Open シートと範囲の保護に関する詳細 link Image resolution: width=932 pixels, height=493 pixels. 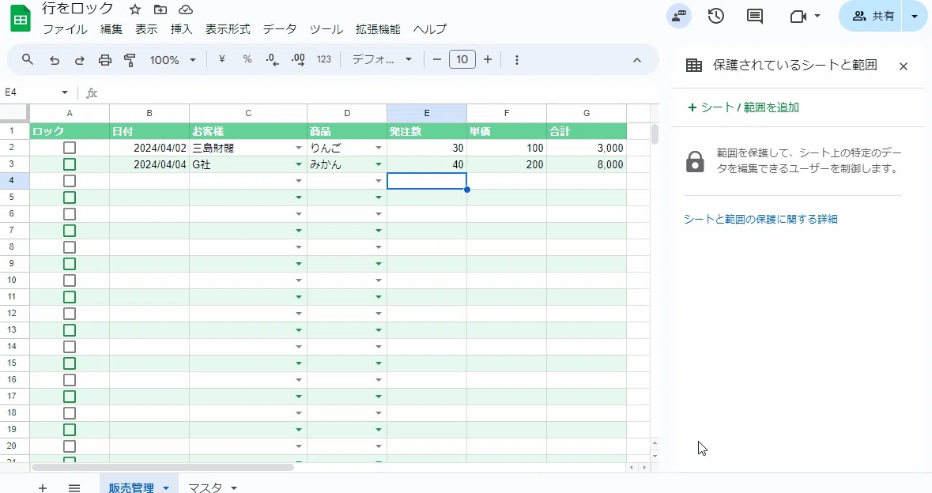[x=760, y=219]
